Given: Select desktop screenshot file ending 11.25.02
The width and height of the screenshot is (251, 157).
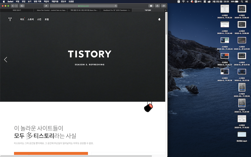Looking at the screenshot, I should [225, 43].
